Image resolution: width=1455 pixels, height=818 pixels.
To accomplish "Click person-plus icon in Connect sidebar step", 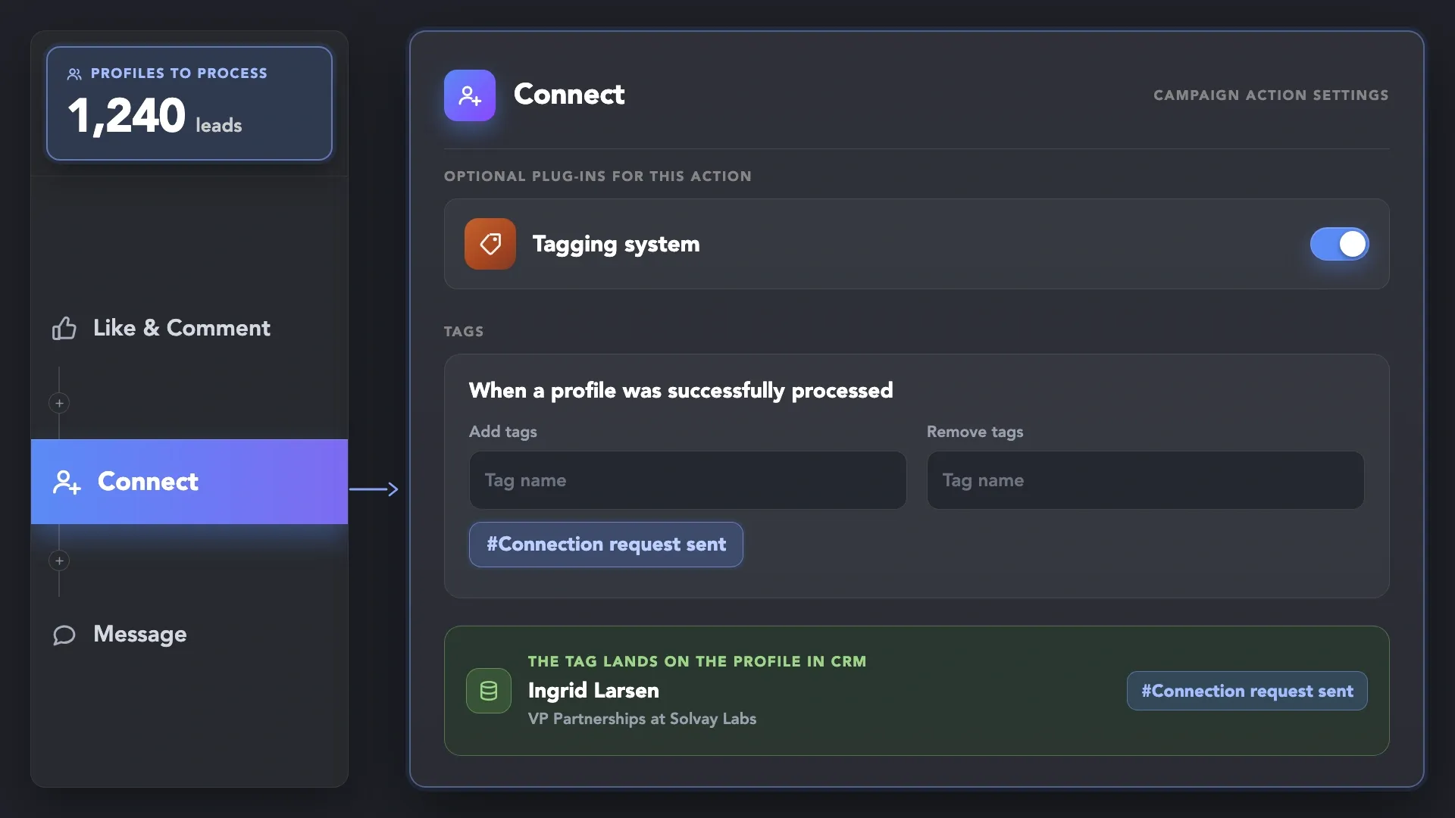I will [x=67, y=482].
